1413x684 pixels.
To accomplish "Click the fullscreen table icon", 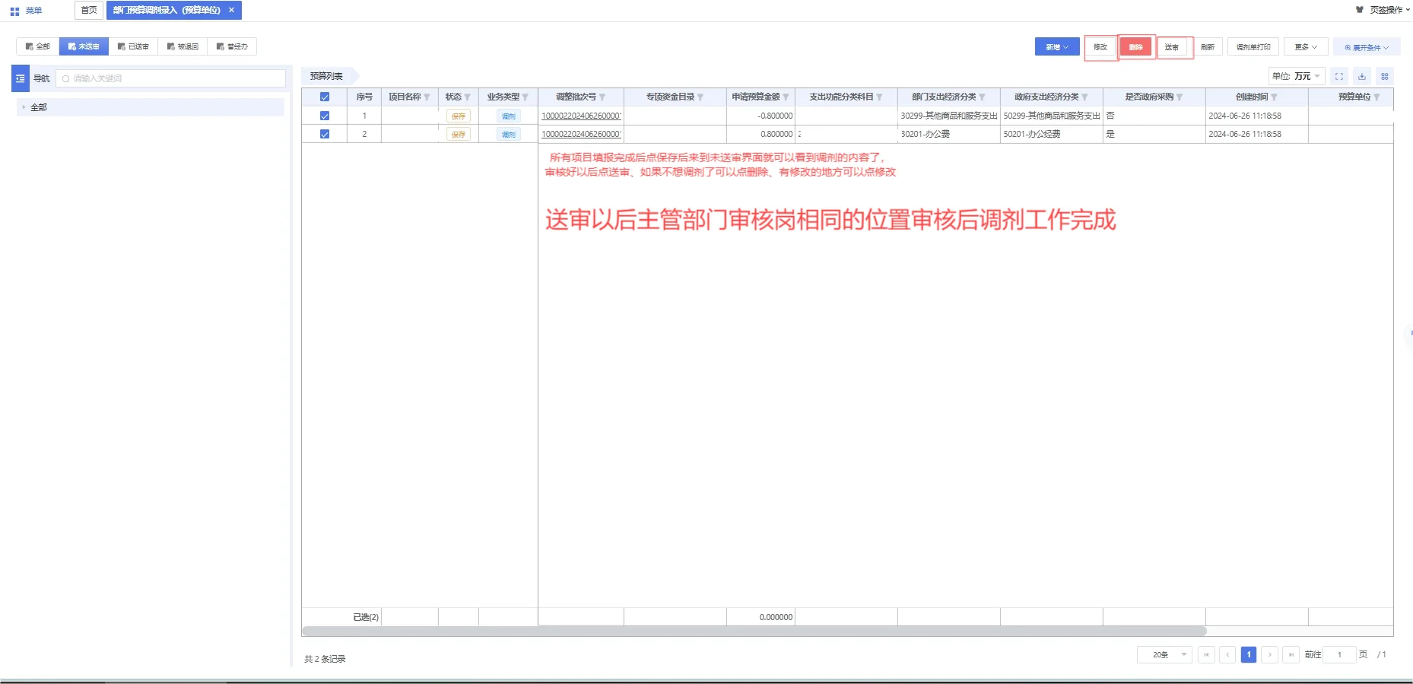I will pos(1339,76).
